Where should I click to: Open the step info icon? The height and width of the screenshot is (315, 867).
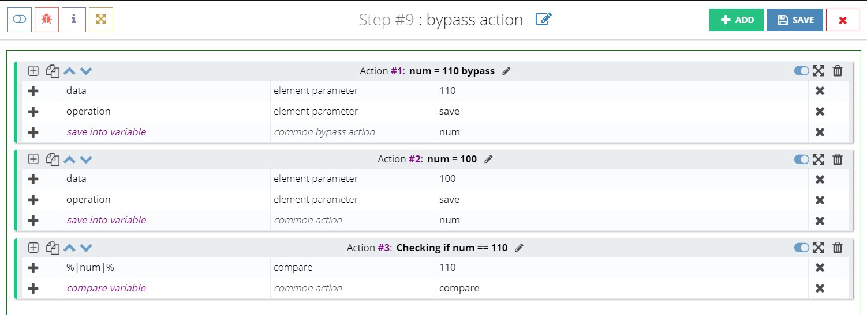pyautogui.click(x=74, y=20)
